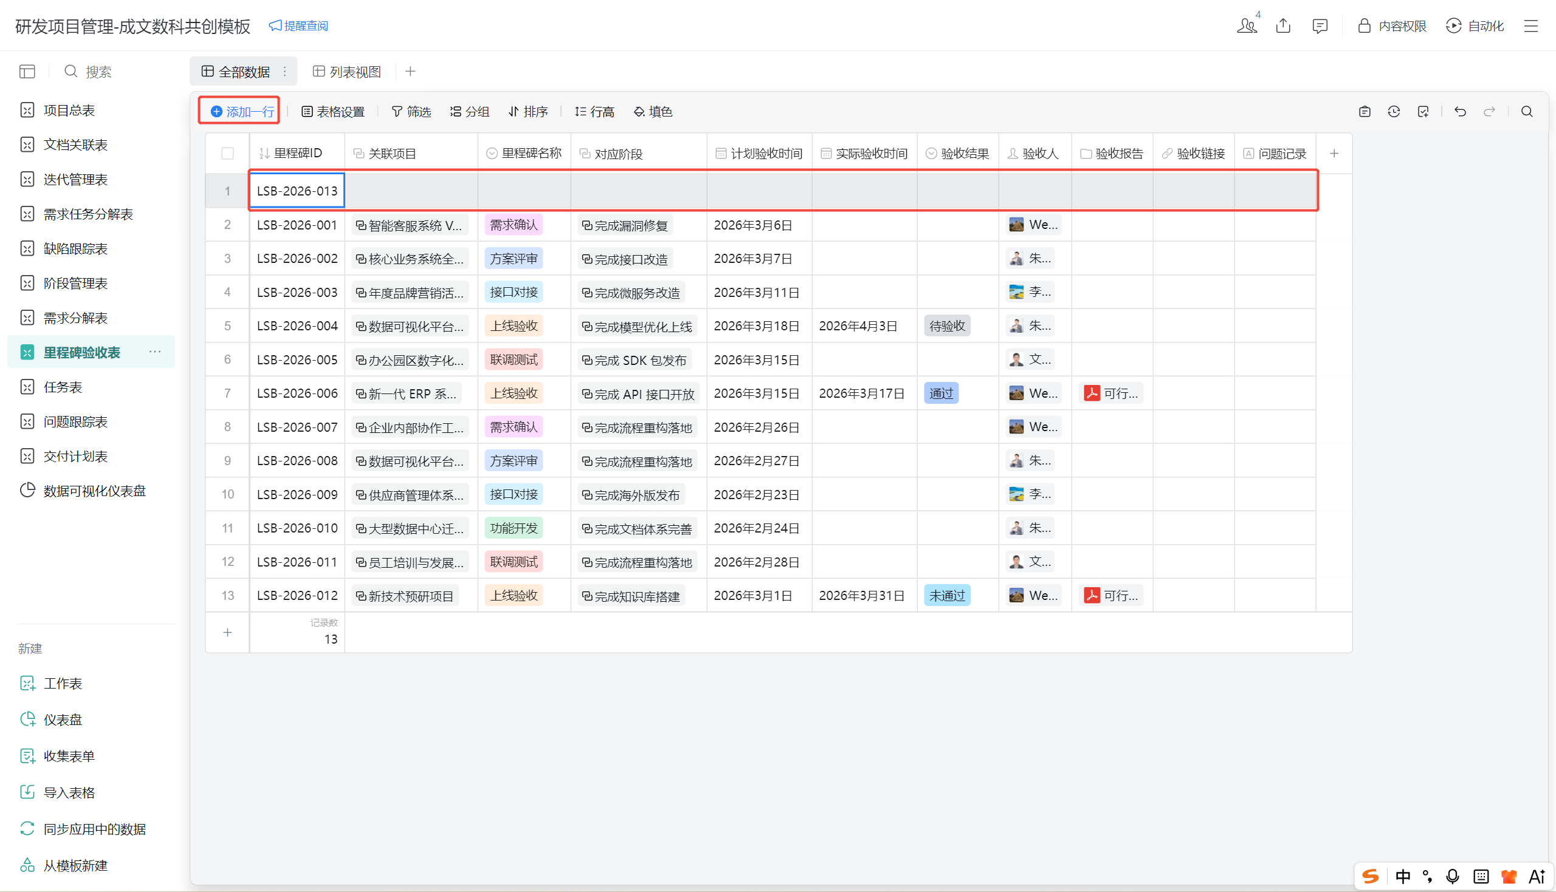Open the history clock icon in toolbar
This screenshot has height=892, width=1556.
[1394, 112]
